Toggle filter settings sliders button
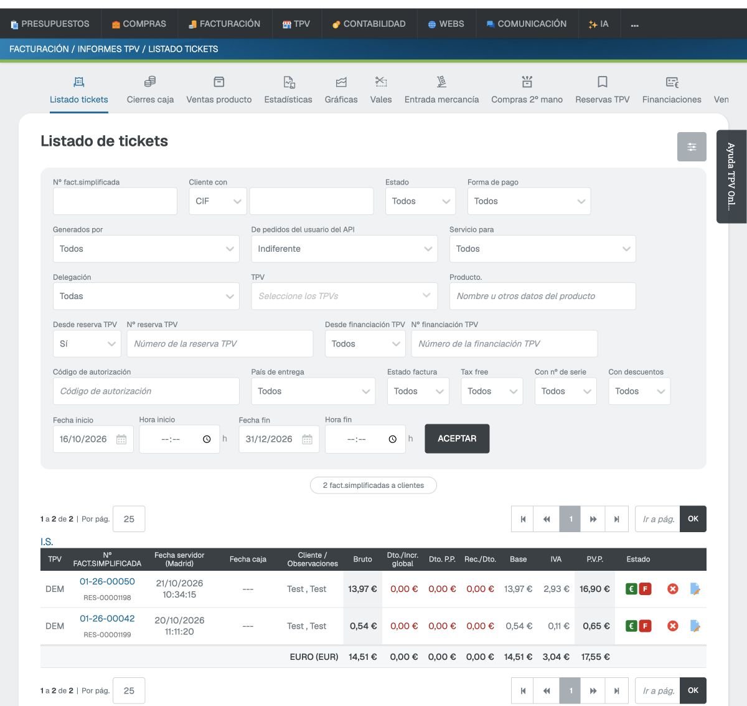 point(692,147)
